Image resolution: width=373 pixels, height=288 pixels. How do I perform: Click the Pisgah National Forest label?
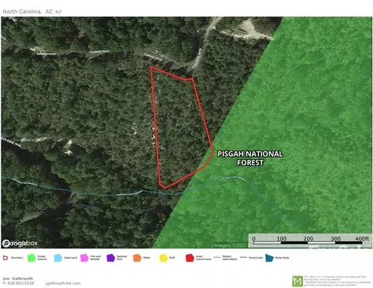tap(250, 158)
